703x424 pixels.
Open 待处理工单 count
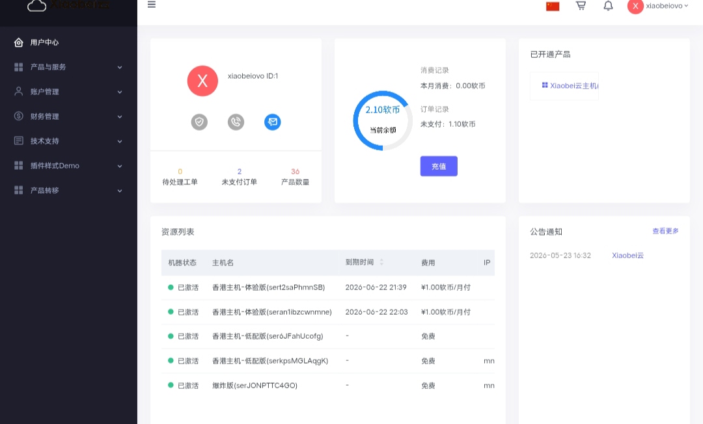[180, 177]
